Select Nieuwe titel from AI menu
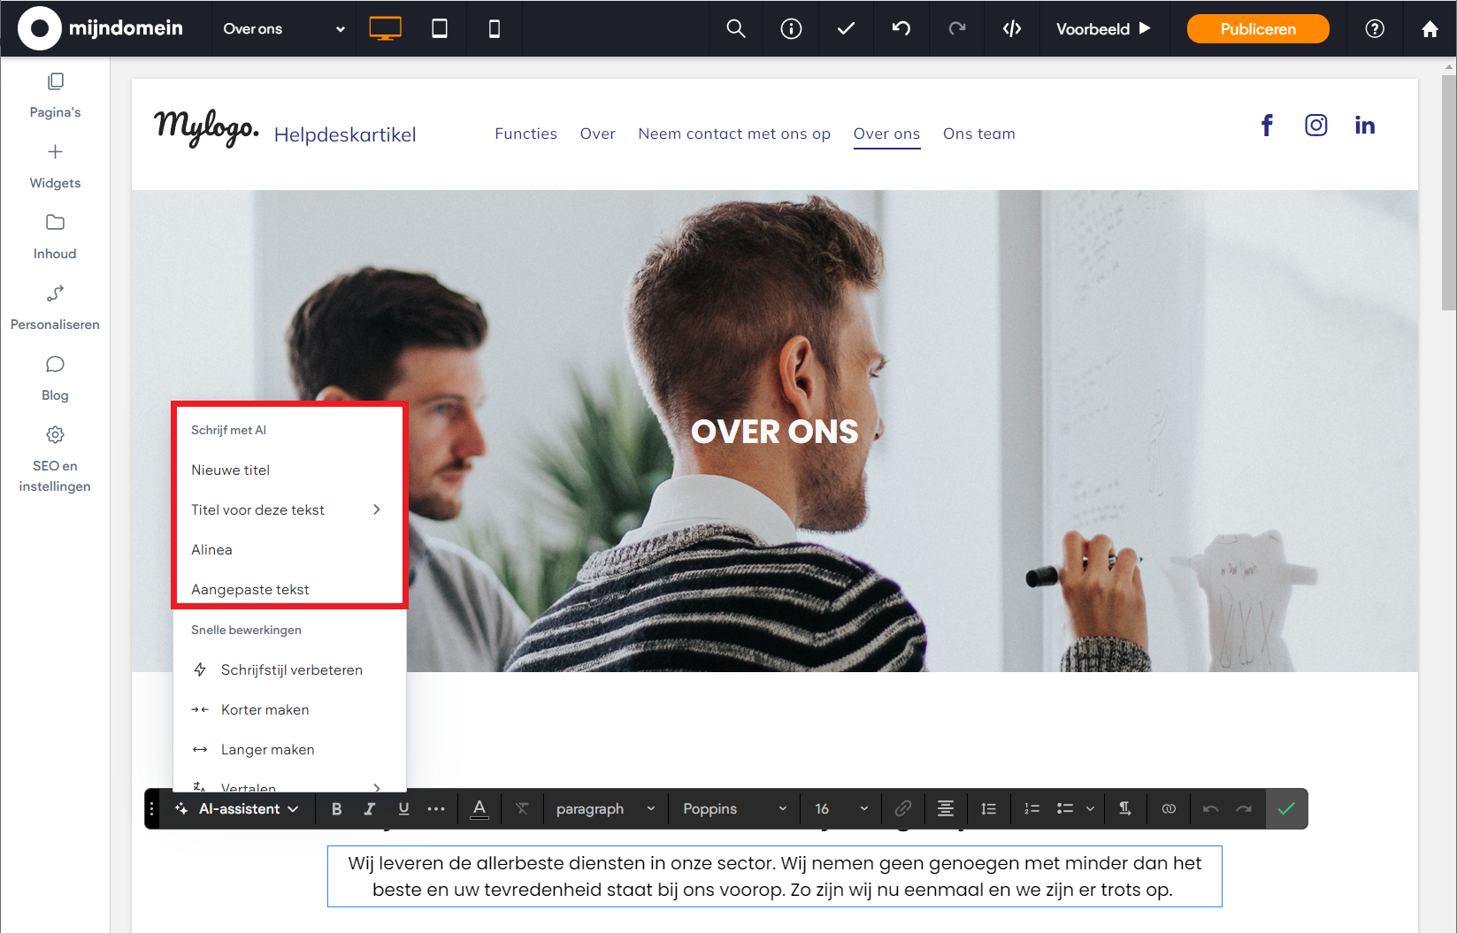This screenshot has height=933, width=1457. coord(231,470)
